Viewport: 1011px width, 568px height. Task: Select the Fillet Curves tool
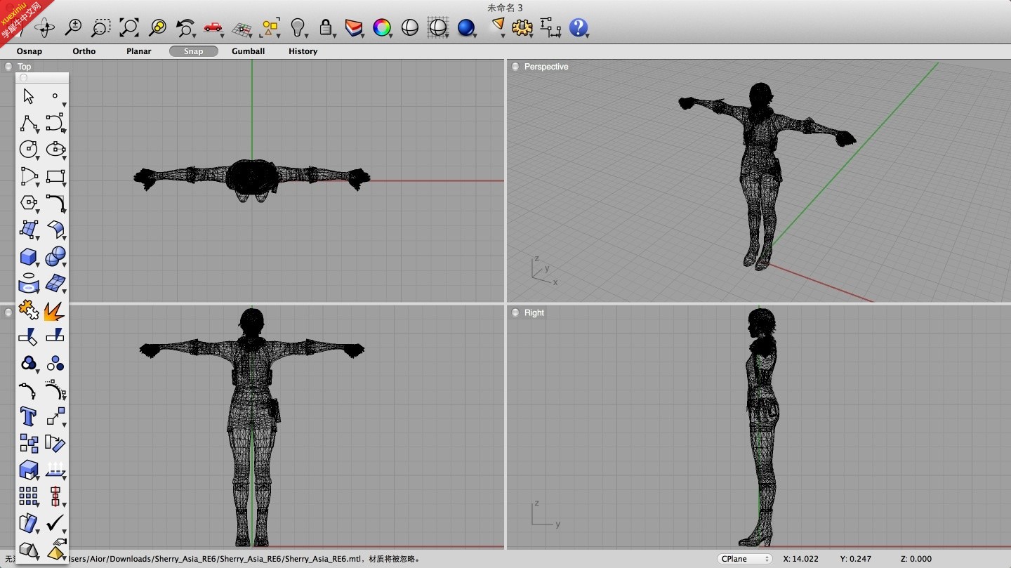click(55, 203)
